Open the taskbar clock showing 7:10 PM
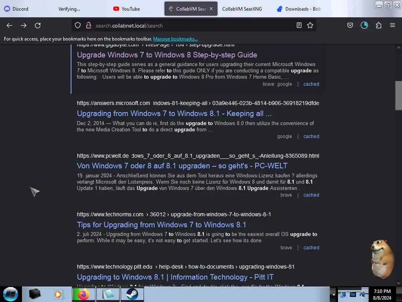Image resolution: width=402 pixels, height=302 pixels. 382,295
